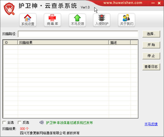Stop the scan with 停止 button
This screenshot has height=137, width=164.
click(x=151, y=56)
